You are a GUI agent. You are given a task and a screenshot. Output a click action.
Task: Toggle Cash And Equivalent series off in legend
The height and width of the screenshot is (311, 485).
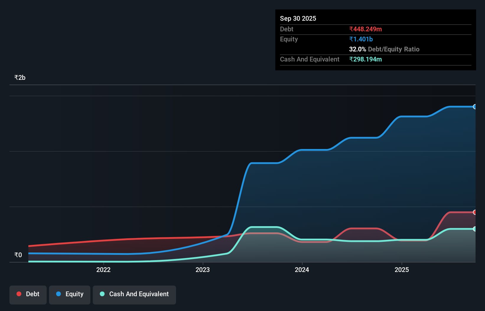pyautogui.click(x=134, y=294)
